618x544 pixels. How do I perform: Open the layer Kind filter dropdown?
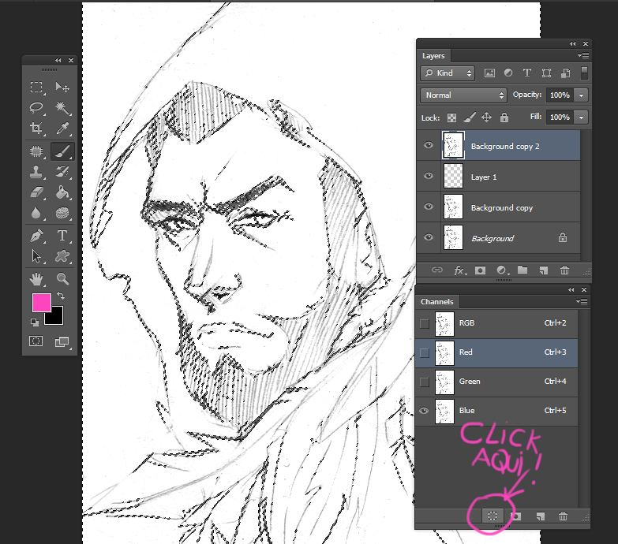pyautogui.click(x=447, y=73)
